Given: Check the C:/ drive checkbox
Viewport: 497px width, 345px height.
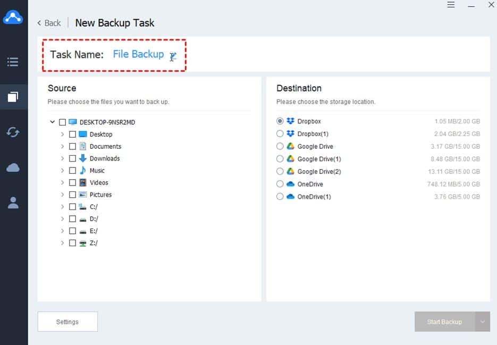Looking at the screenshot, I should click(73, 207).
